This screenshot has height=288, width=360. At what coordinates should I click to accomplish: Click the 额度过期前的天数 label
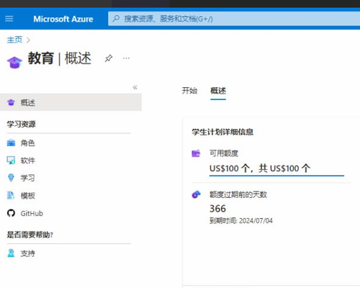(238, 194)
